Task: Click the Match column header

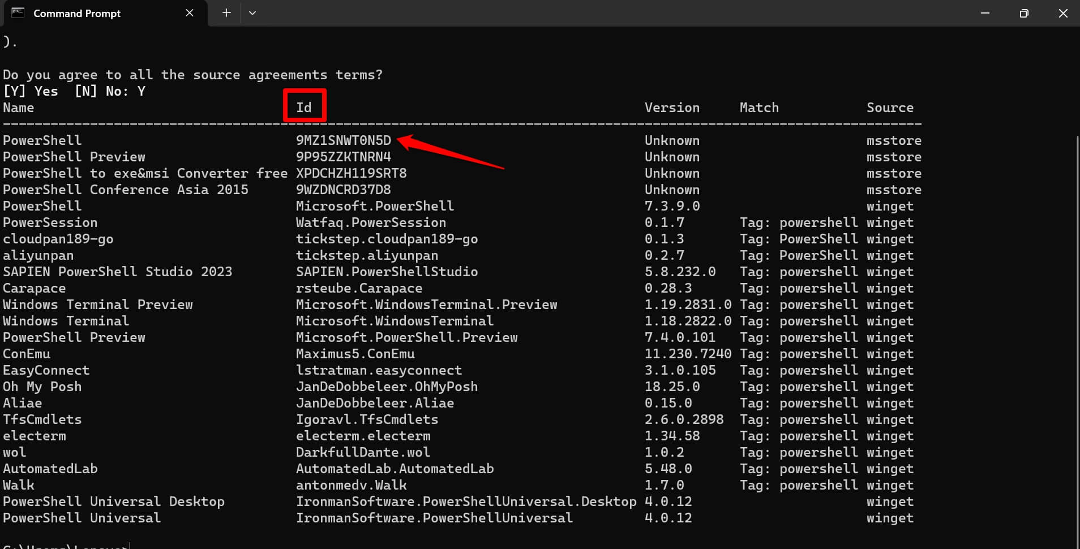Action: (759, 108)
